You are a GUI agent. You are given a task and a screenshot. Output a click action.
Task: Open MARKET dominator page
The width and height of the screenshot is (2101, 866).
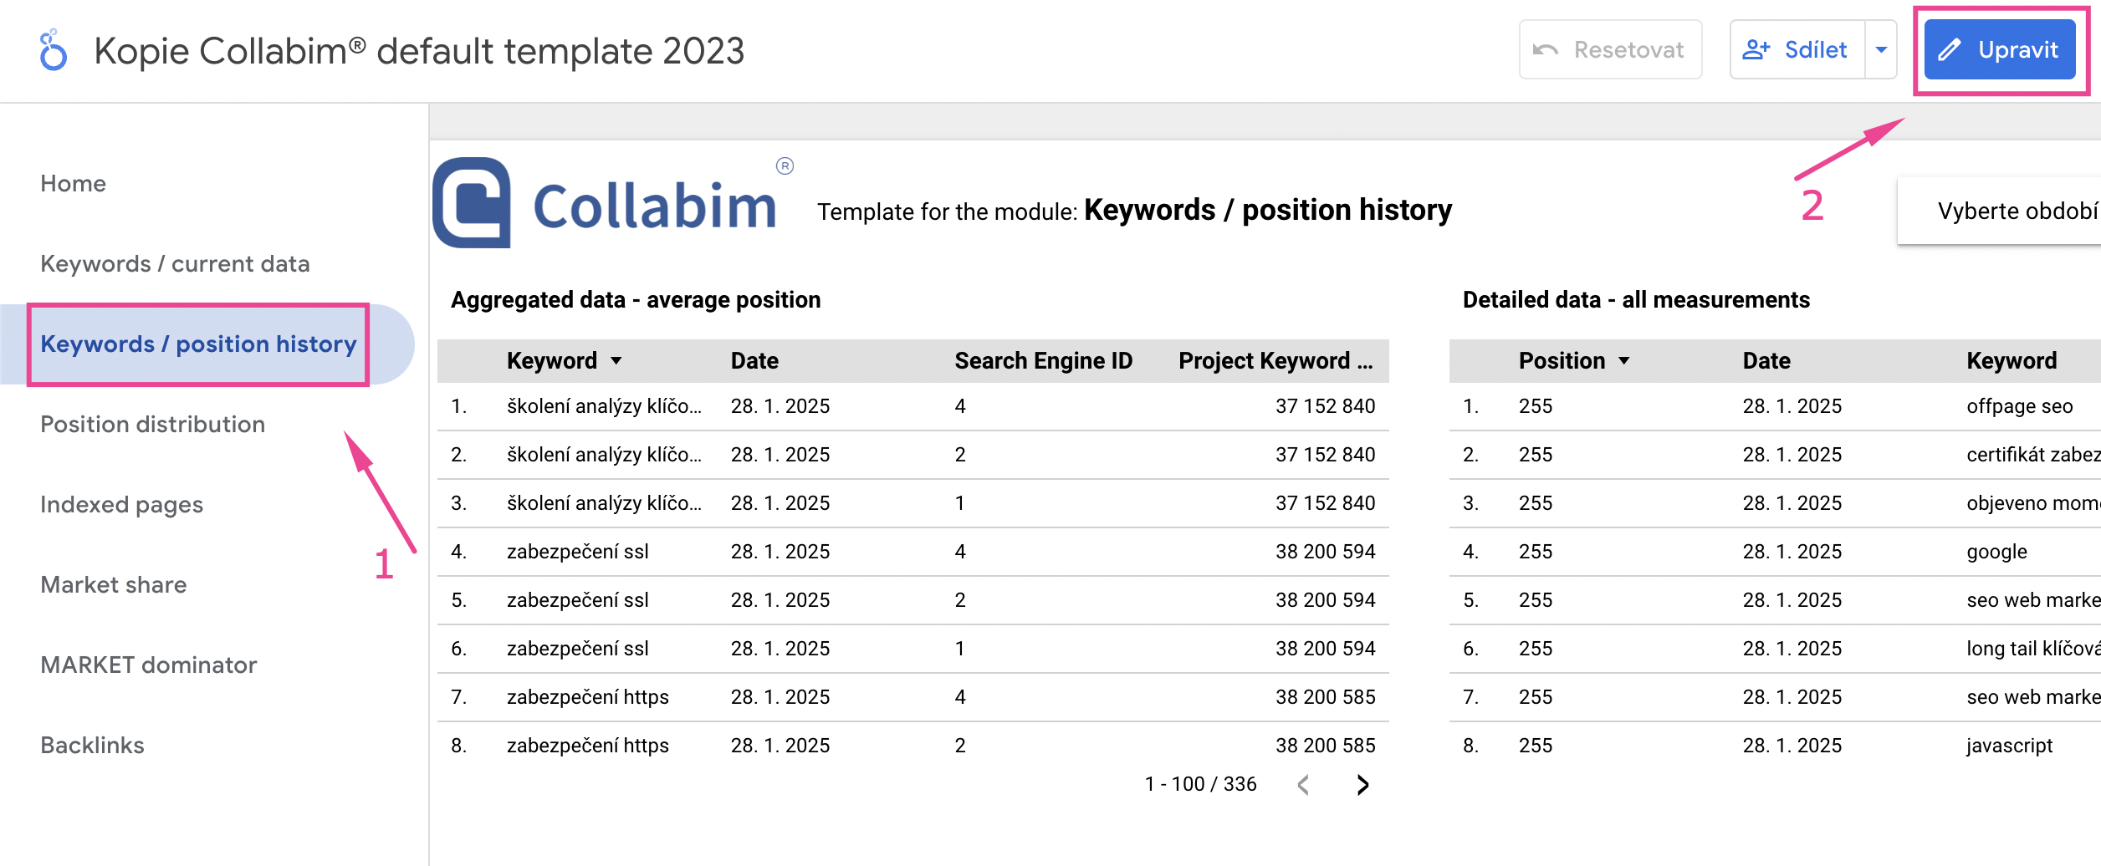click(x=148, y=665)
